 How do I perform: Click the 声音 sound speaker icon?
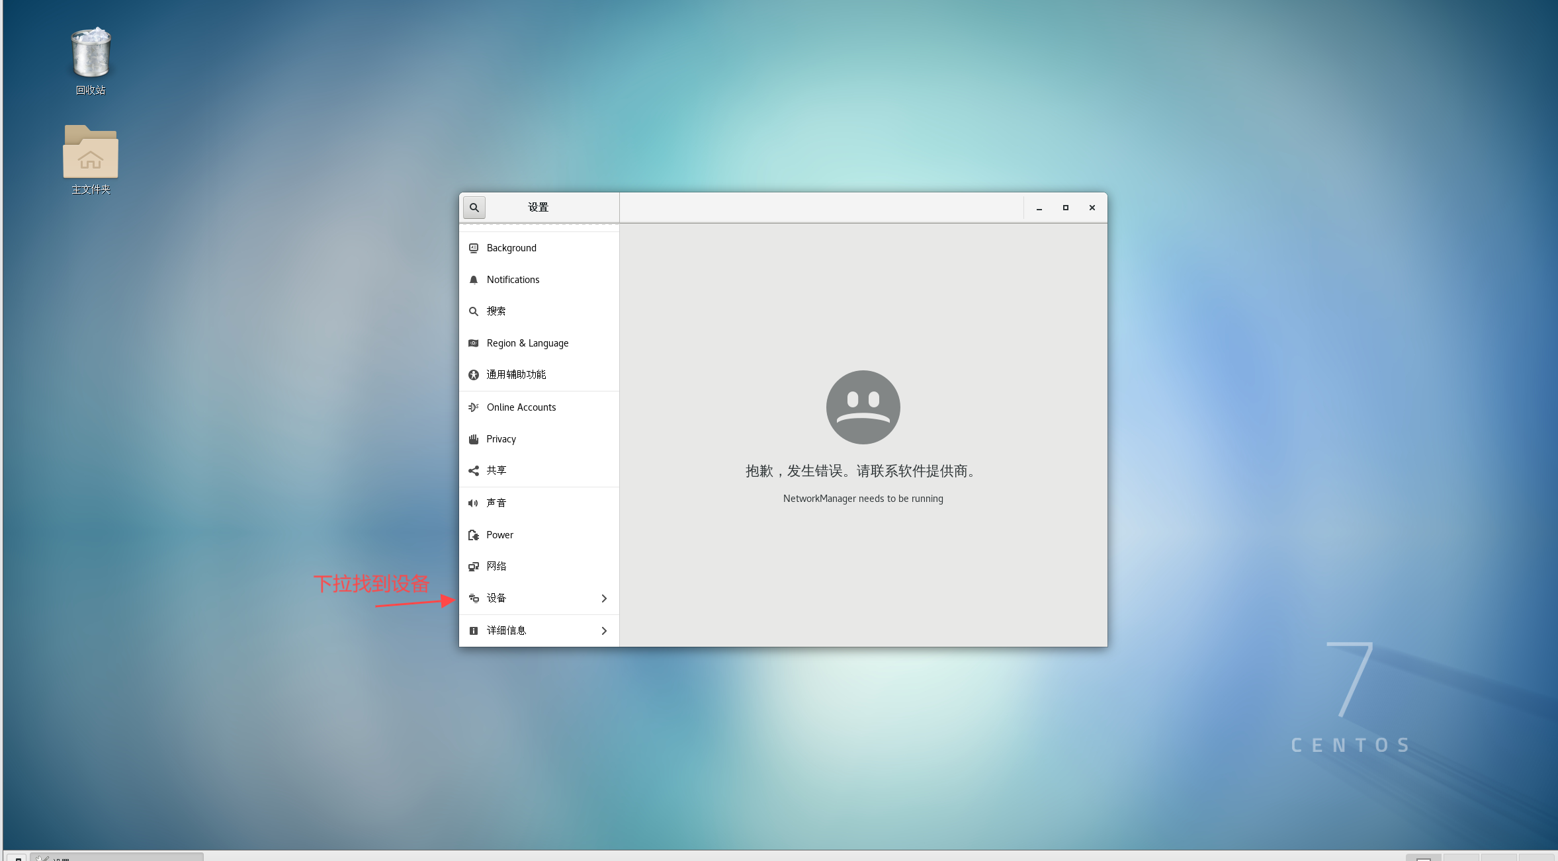point(474,503)
